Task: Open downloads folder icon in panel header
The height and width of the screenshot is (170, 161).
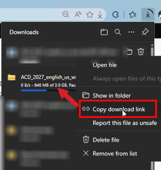Action: (x=104, y=32)
